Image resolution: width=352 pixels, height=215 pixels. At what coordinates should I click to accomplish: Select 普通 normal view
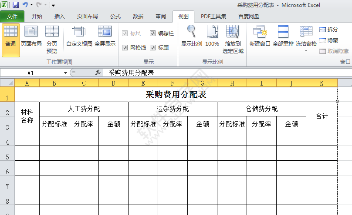(x=10, y=40)
